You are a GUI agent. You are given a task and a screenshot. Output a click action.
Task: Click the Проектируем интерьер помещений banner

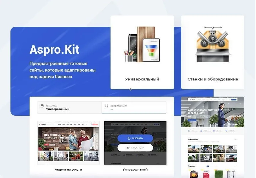pyautogui.click(x=68, y=139)
